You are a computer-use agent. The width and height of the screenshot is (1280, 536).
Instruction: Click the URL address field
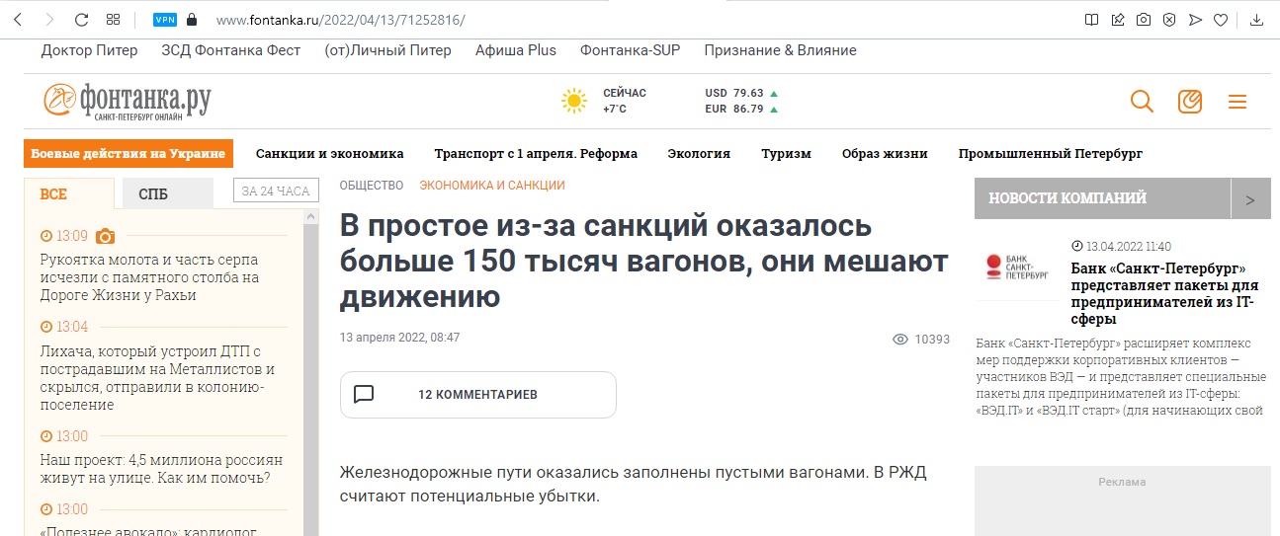coord(593,20)
